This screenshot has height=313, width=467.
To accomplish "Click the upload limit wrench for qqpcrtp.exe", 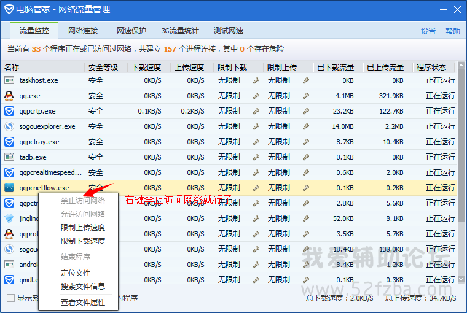I will [306, 111].
